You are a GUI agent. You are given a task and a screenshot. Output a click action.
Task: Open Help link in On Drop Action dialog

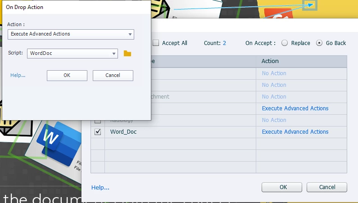click(x=18, y=75)
